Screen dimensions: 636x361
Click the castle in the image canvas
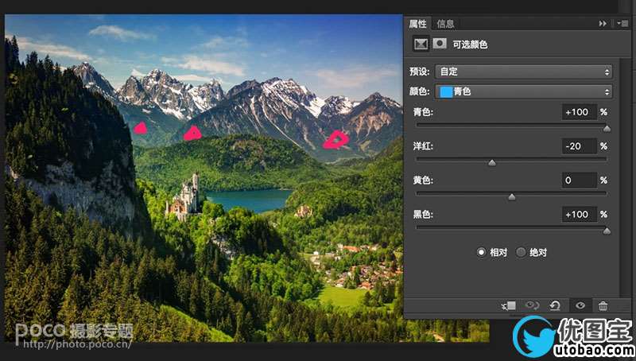[x=188, y=196]
